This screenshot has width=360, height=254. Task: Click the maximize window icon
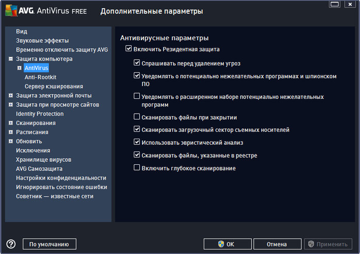coord(334,4)
